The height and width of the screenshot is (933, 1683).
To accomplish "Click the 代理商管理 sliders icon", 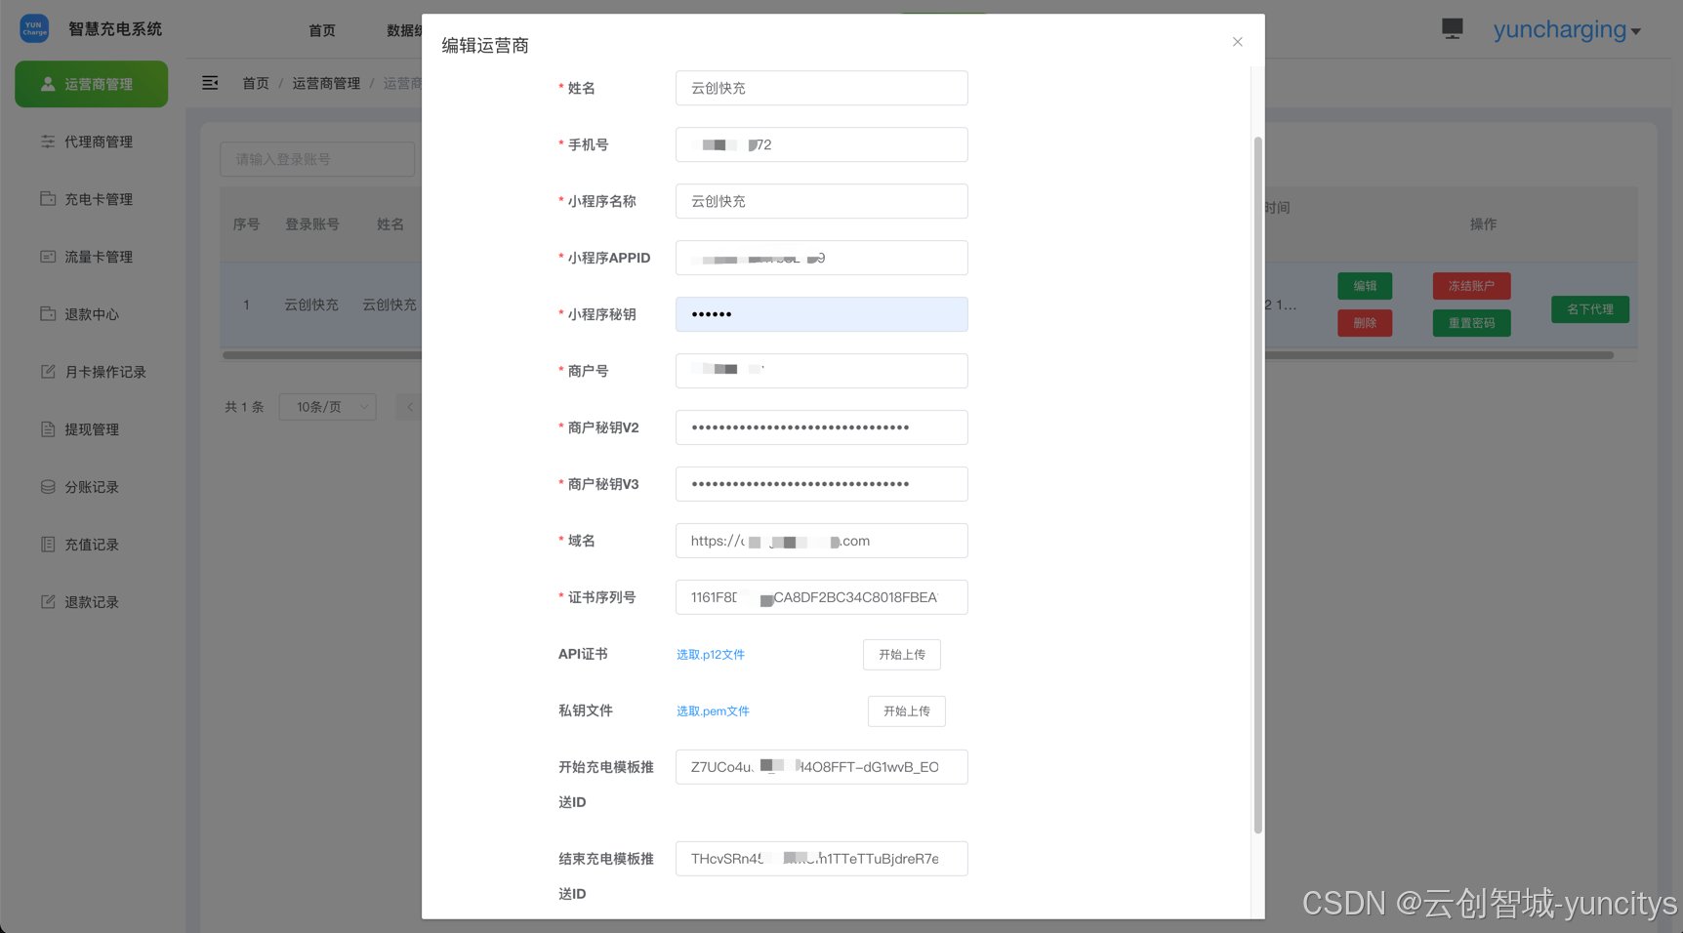I will point(47,142).
